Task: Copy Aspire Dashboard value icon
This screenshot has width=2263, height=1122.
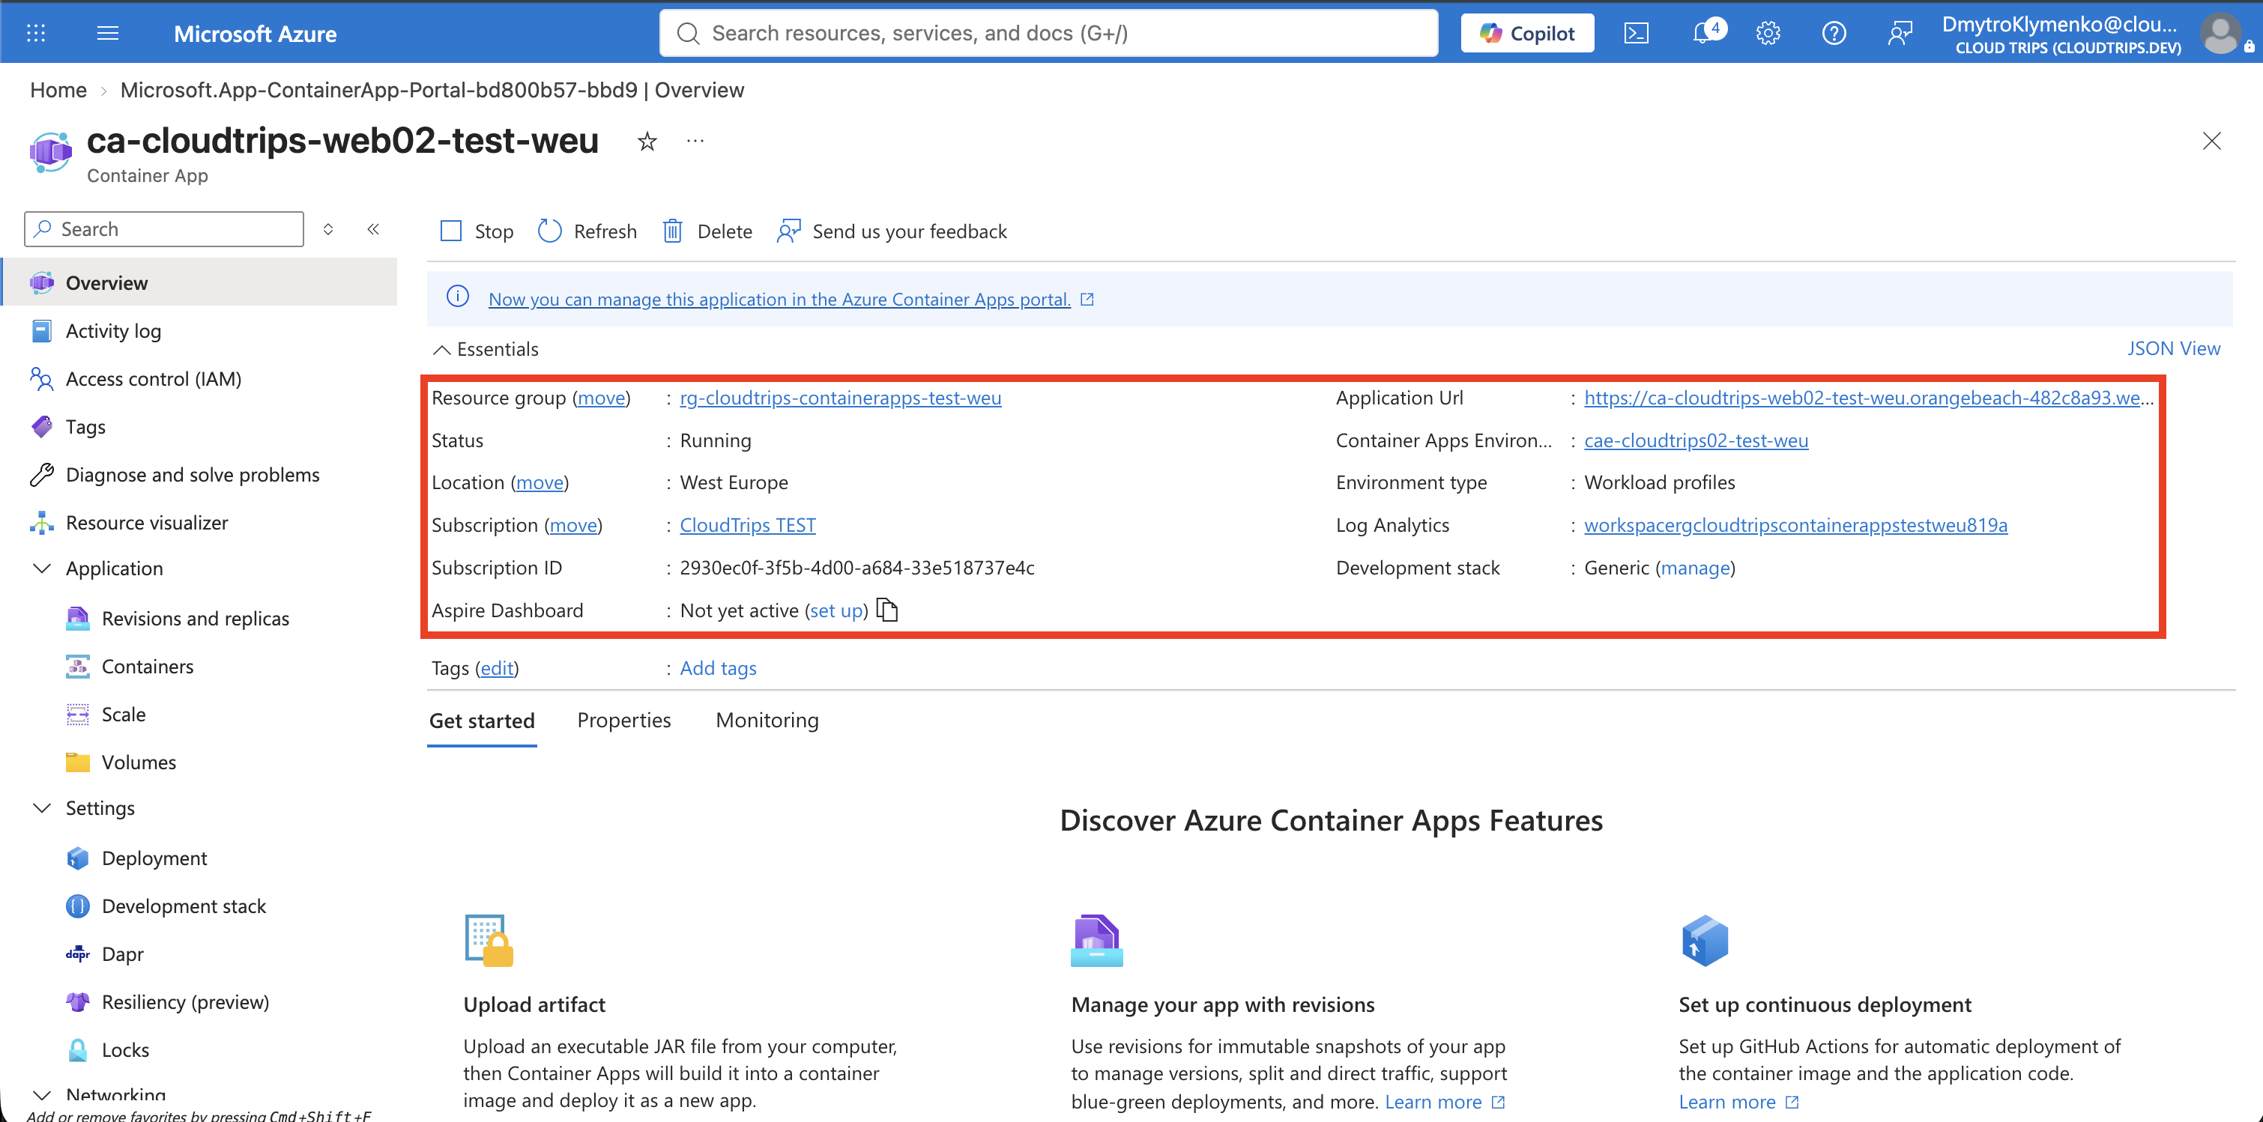Action: click(x=887, y=609)
